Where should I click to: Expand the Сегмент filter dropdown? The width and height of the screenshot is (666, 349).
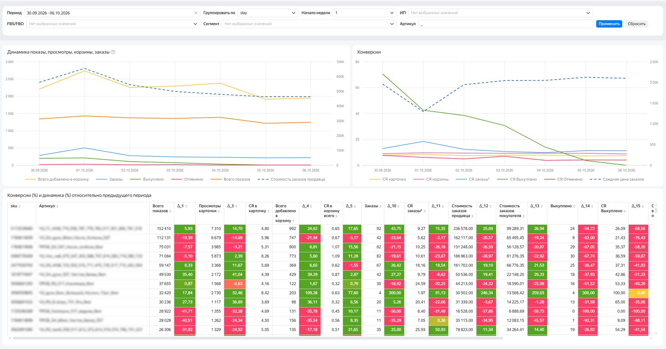click(309, 24)
